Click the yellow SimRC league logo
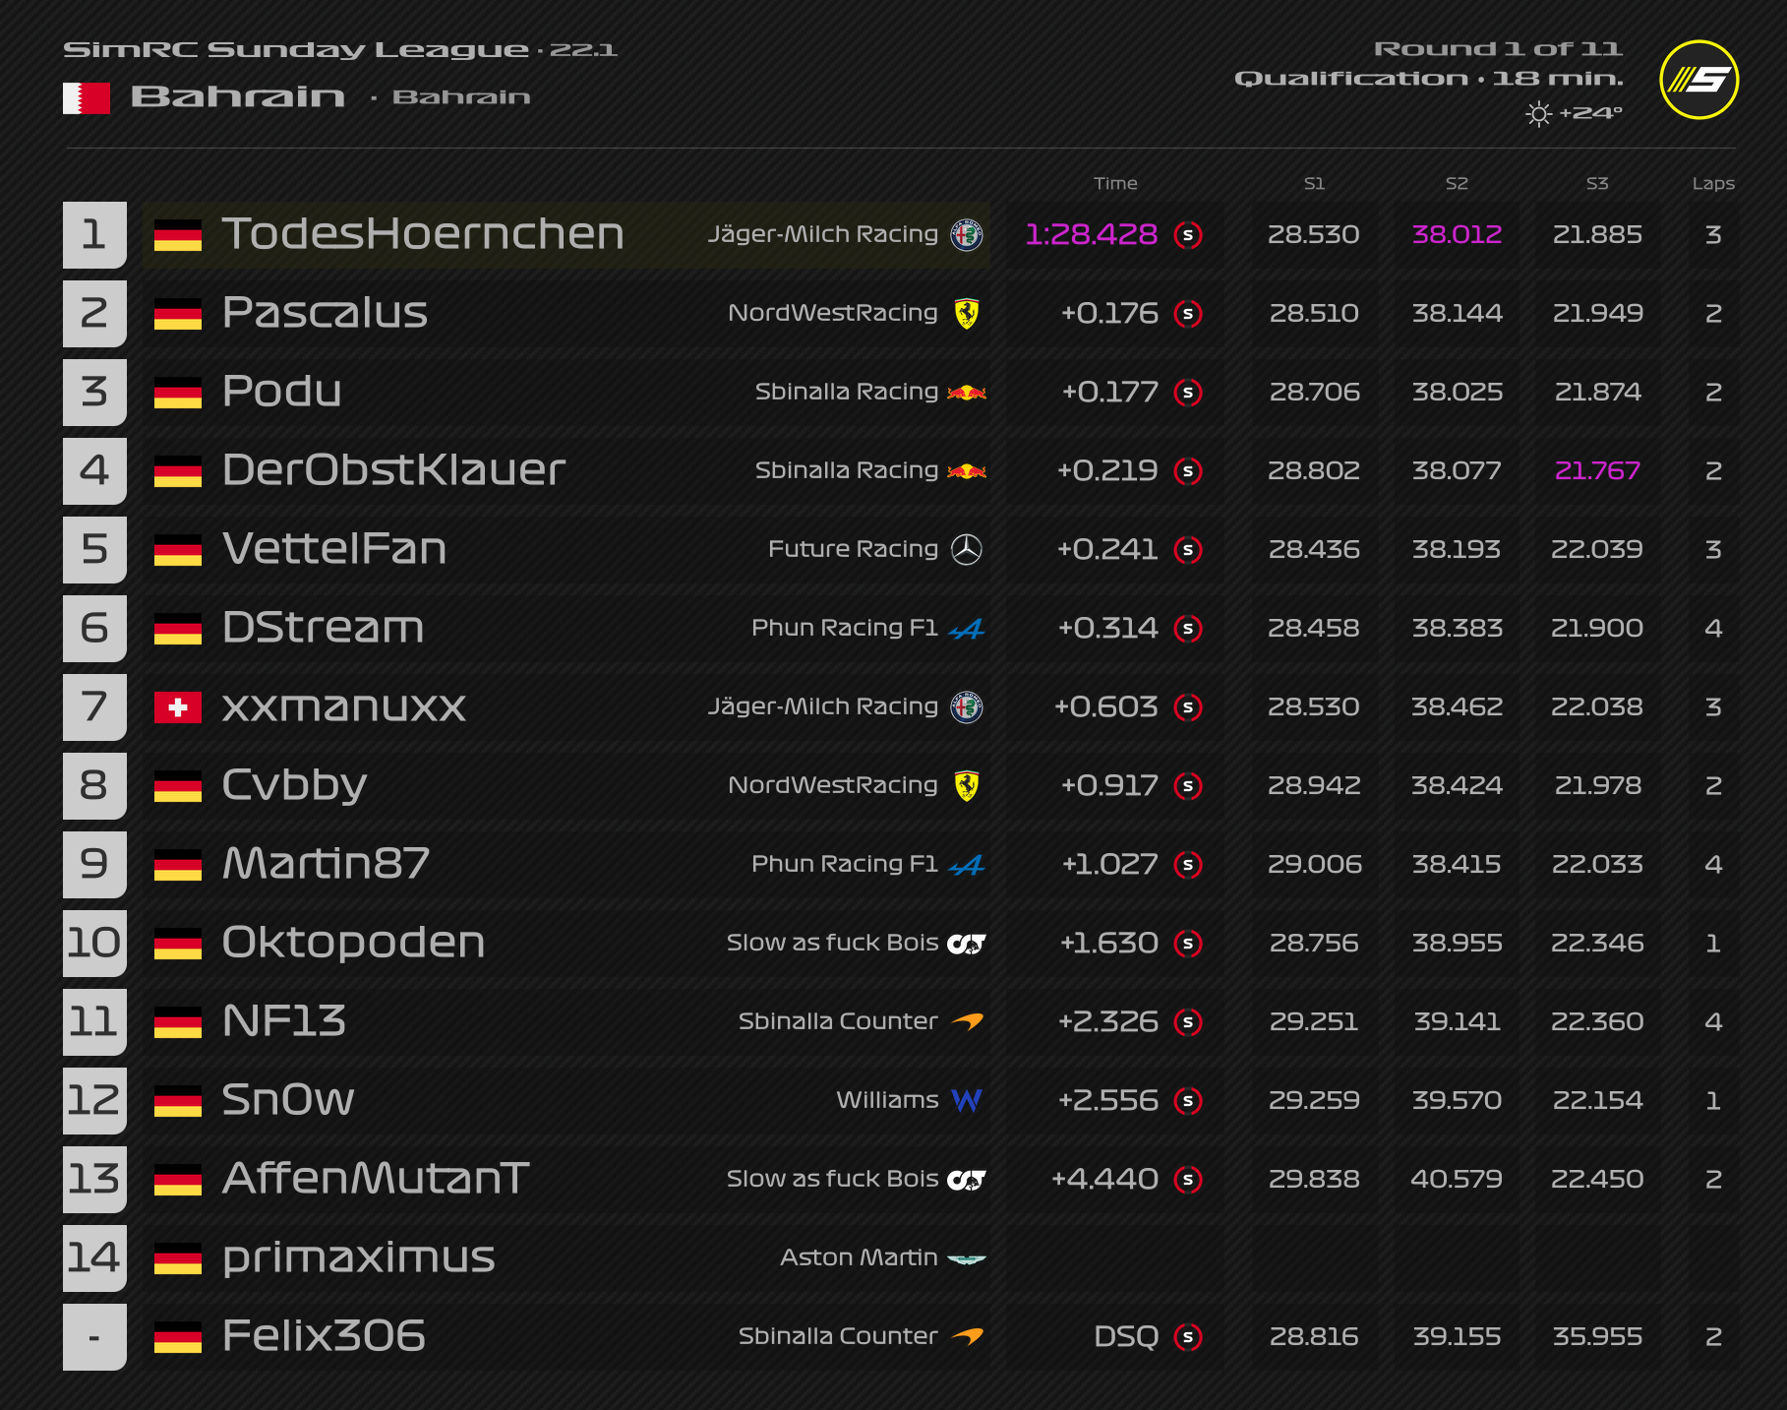Viewport: 1787px width, 1410px height. coord(1698,80)
